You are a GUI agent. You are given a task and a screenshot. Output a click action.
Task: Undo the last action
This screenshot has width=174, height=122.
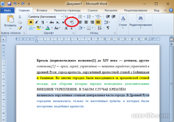tap(15, 4)
